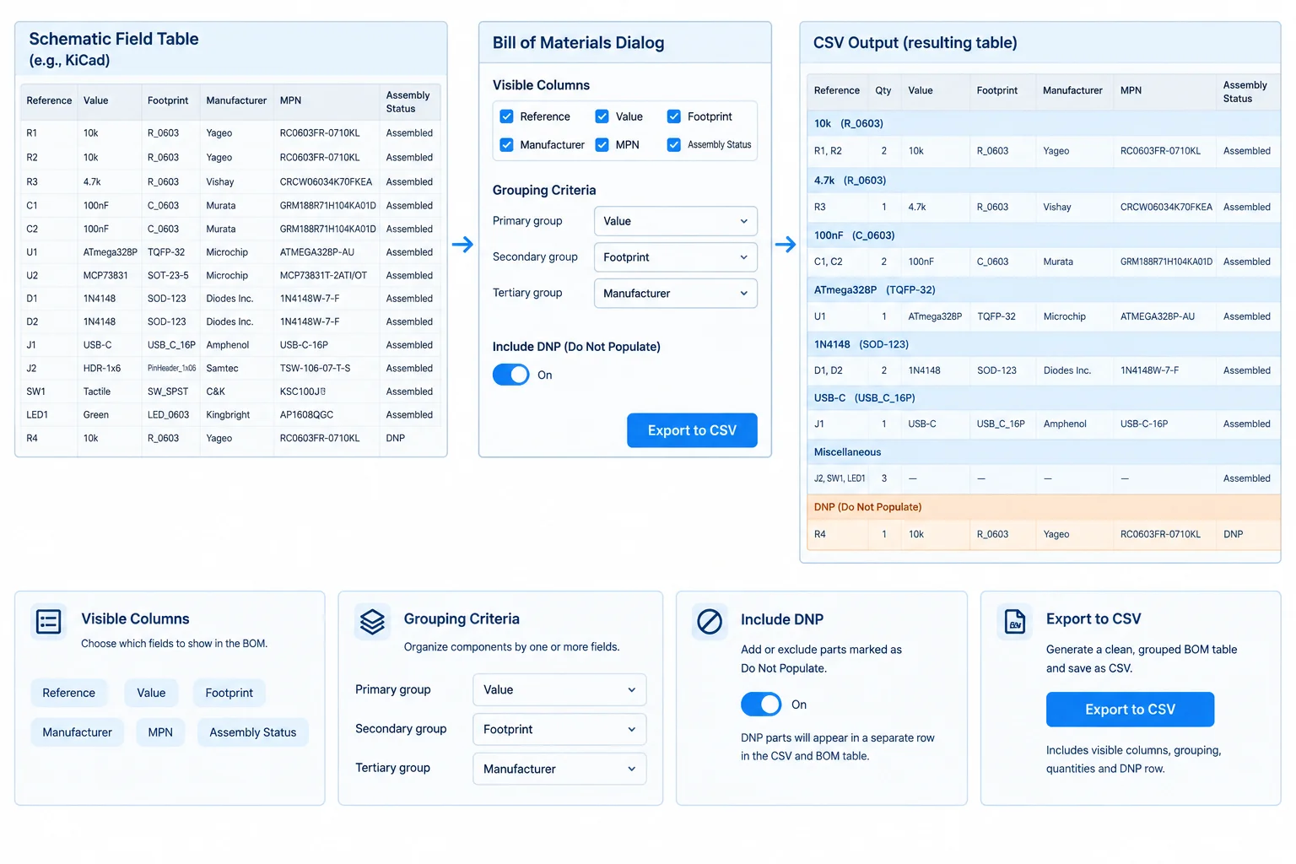The image size is (1296, 864).
Task: Uncheck the MPN column checkbox
Action: [x=602, y=144]
